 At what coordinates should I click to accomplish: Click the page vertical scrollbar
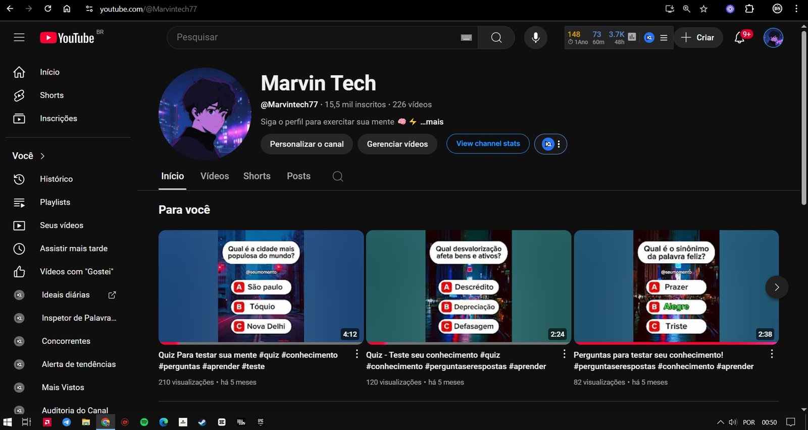click(x=804, y=118)
